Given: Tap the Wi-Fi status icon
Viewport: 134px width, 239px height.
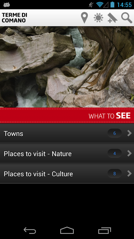Looking at the screenshot, I should pos(100,5).
